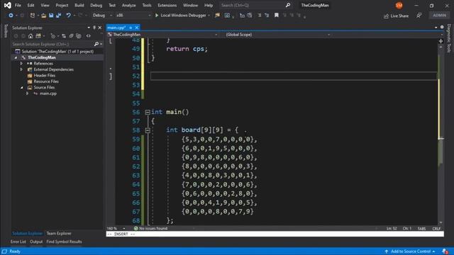
Task: Open the Output tab
Action: click(x=36, y=242)
